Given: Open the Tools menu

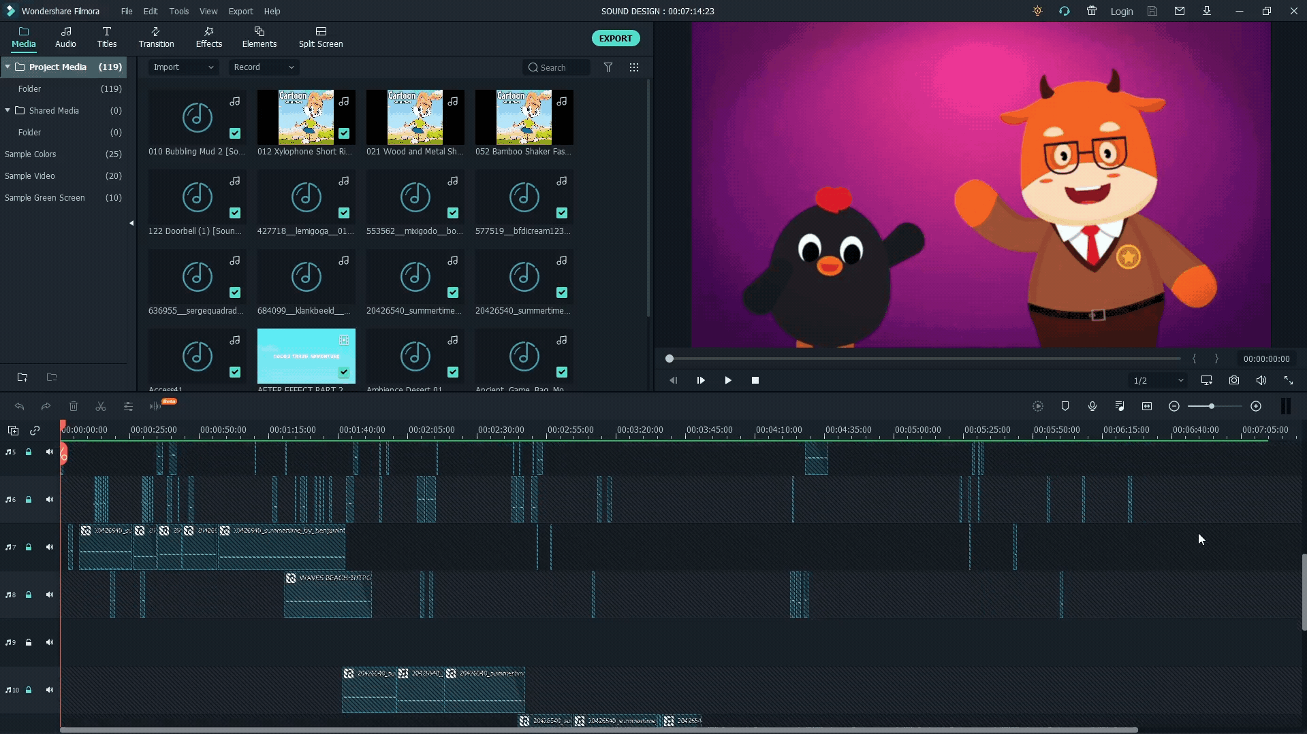Looking at the screenshot, I should tap(179, 11).
